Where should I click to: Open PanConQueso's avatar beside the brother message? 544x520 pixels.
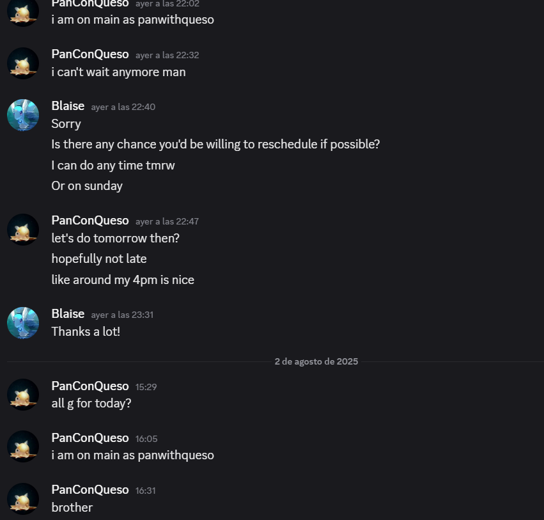(23, 499)
